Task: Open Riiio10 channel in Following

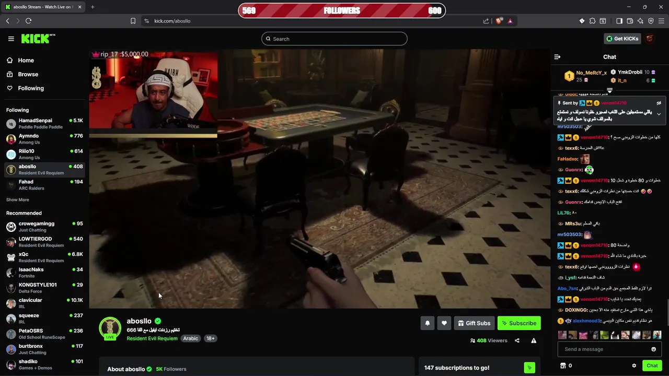Action: tap(44, 154)
